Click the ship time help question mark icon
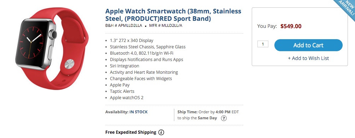 coord(224,118)
